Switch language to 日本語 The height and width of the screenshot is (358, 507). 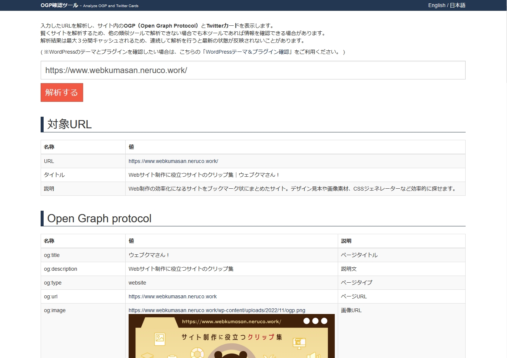pyautogui.click(x=457, y=5)
